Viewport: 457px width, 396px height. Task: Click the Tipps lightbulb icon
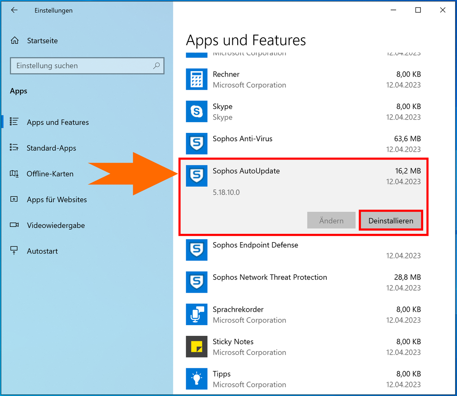click(x=197, y=379)
